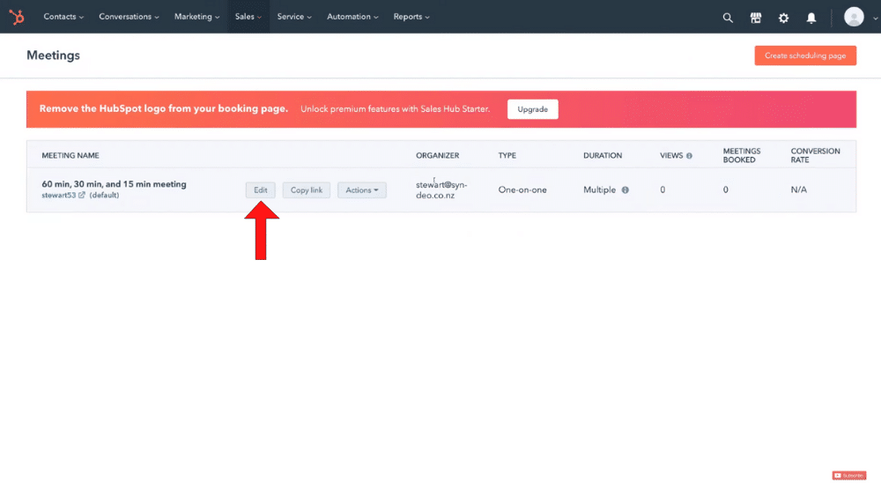This screenshot has width=881, height=490.
Task: Open the search magnifier icon
Action: pyautogui.click(x=728, y=18)
